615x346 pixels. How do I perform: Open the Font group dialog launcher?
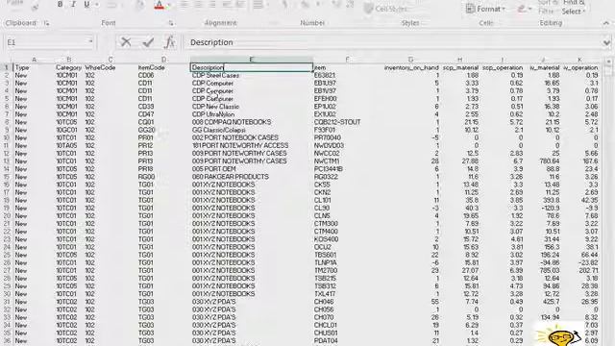pos(171,23)
